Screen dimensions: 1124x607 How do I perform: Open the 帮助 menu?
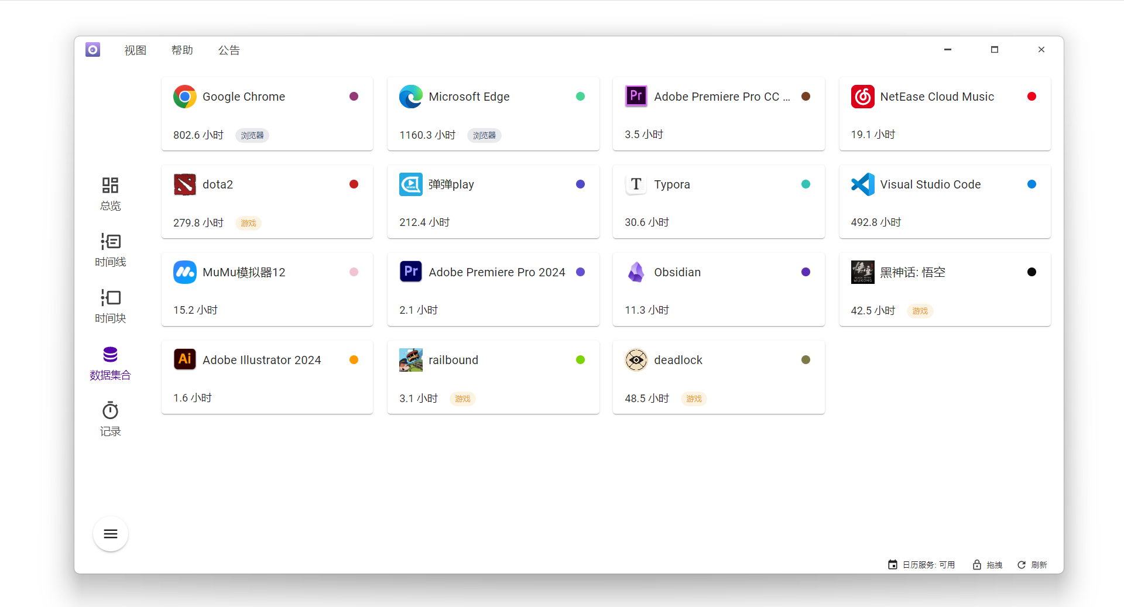182,50
